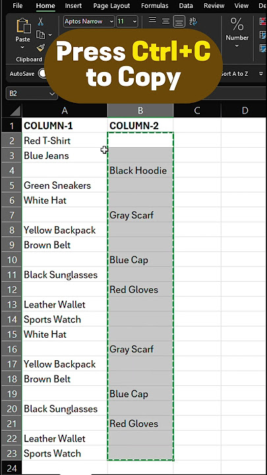
Task: Apply middle align to cells
Action: point(165,21)
